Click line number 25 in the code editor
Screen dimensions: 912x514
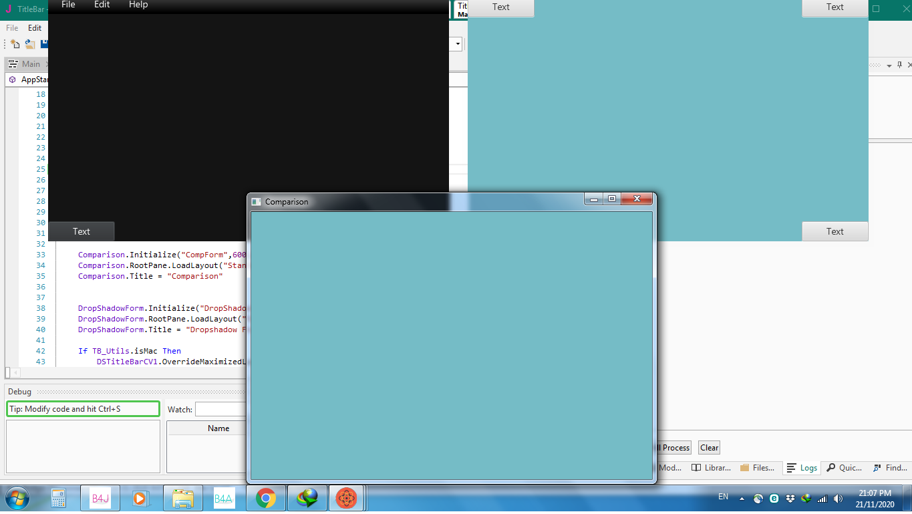coord(41,169)
